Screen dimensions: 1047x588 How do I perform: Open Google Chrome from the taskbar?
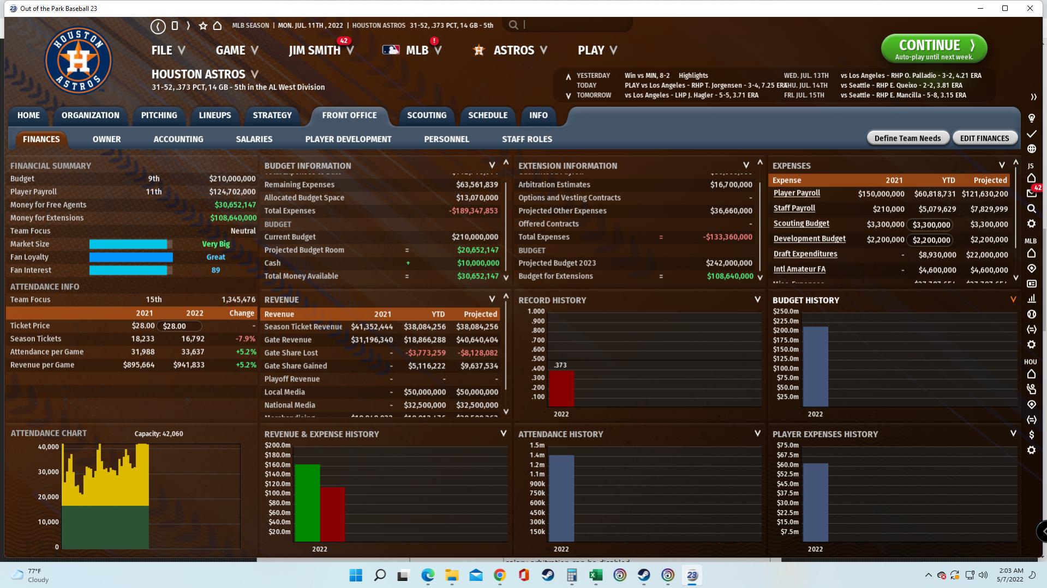tap(500, 575)
